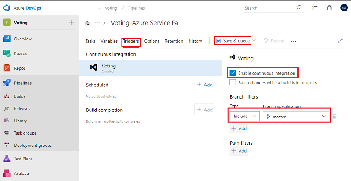This screenshot has height=181, width=351.
Task: Open the Artifacts section
Action: pyautogui.click(x=21, y=173)
